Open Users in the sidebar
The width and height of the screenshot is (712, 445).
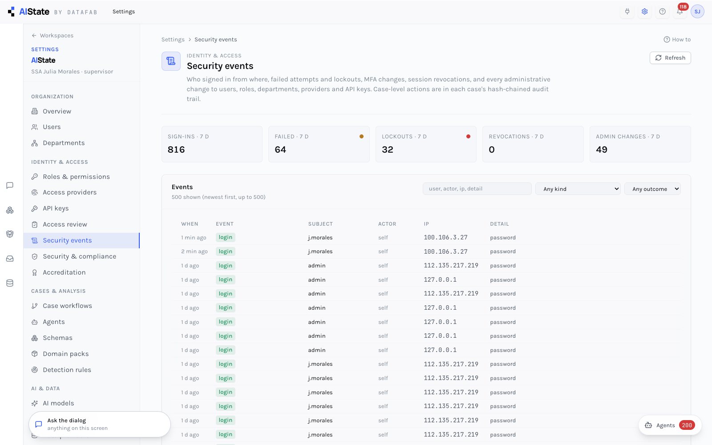pyautogui.click(x=81, y=127)
